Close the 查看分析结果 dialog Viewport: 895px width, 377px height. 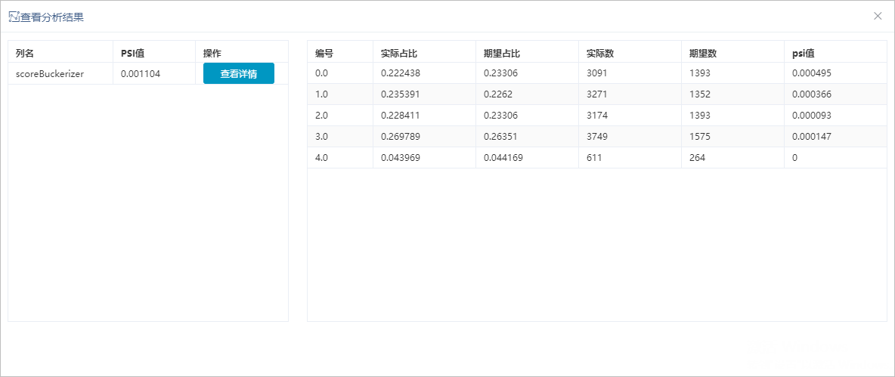click(878, 16)
